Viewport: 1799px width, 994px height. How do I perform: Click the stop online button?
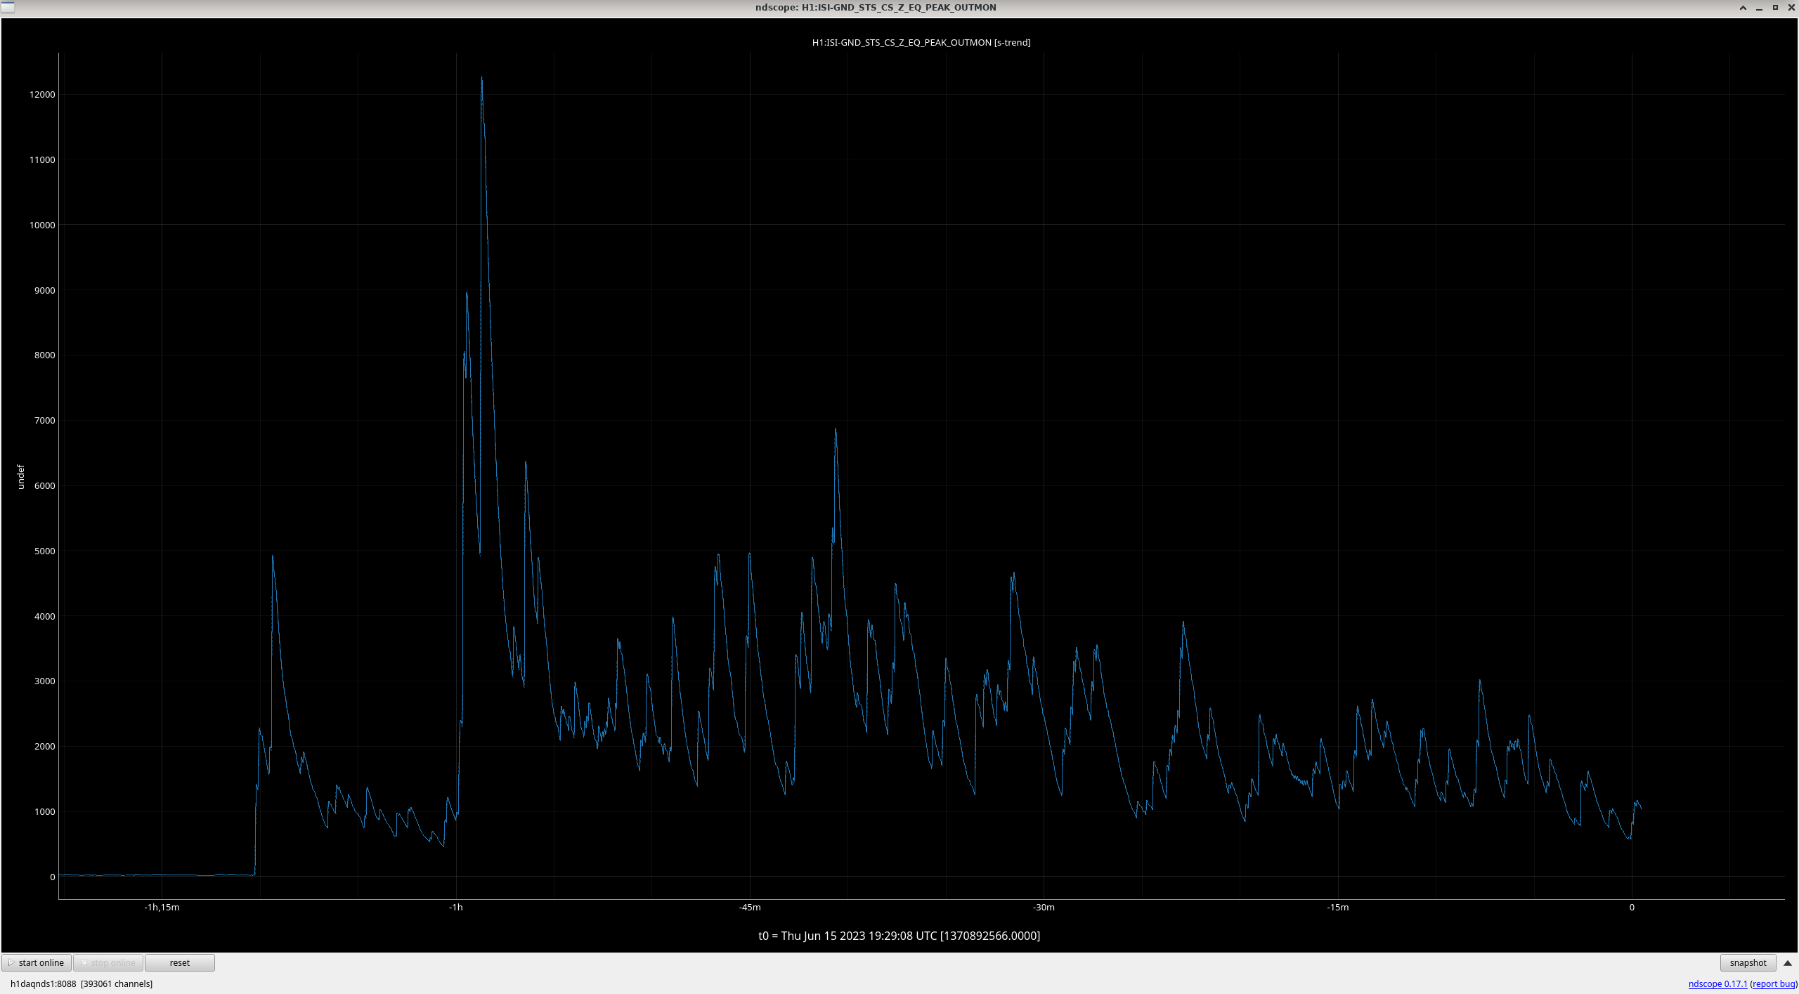[108, 962]
